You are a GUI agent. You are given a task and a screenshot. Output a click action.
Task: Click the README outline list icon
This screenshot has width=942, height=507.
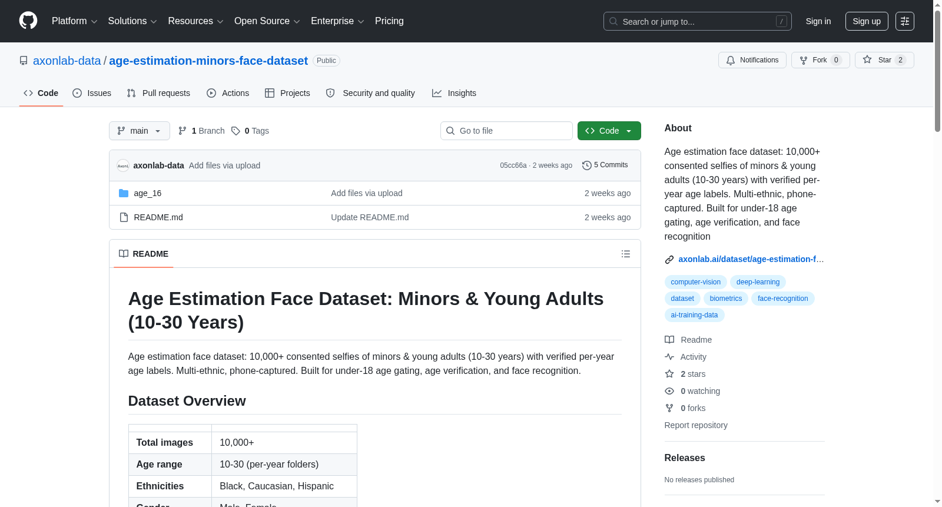pyautogui.click(x=626, y=254)
